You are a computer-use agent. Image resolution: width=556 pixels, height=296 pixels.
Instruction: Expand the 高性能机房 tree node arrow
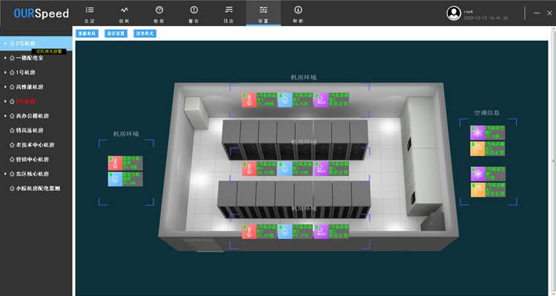[x=5, y=87]
